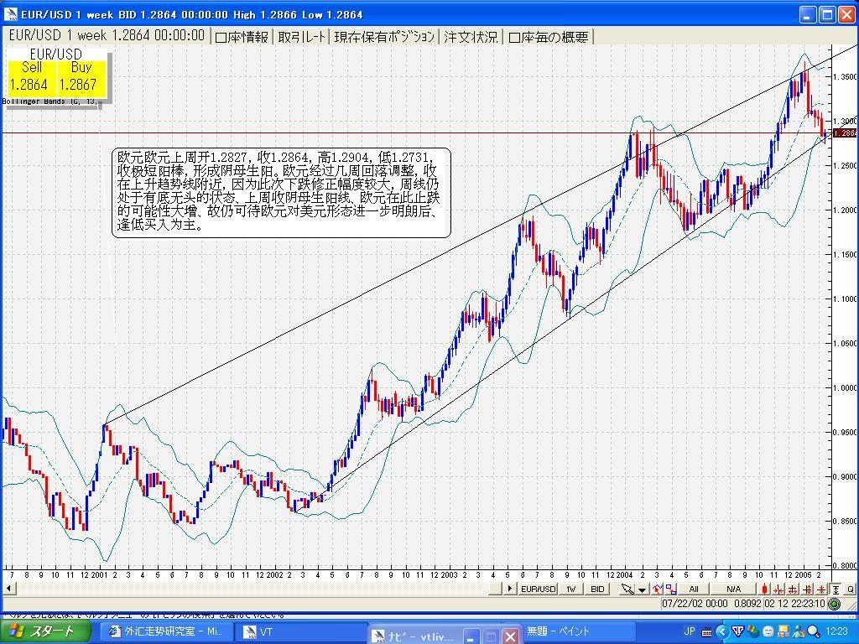Click the blue connected squares icon
Viewport: 859px width, 644px height.
671,589
